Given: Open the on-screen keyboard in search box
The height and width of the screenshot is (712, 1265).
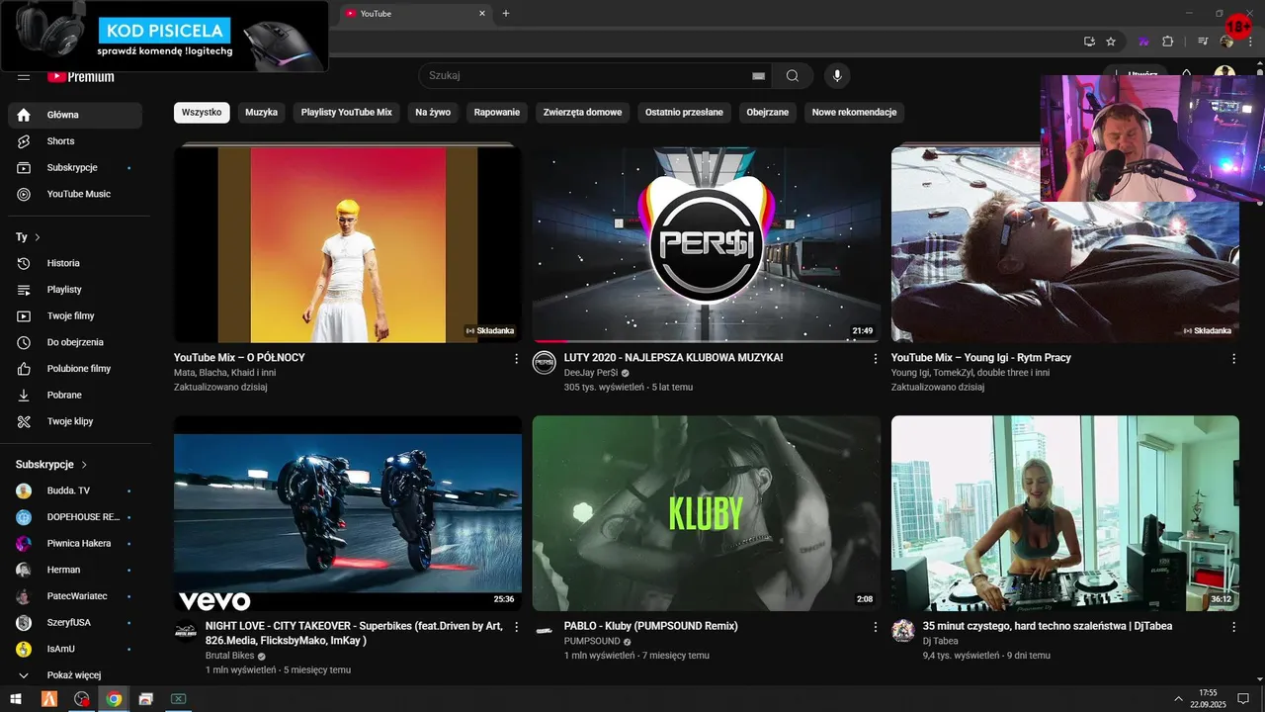Looking at the screenshot, I should pyautogui.click(x=758, y=76).
